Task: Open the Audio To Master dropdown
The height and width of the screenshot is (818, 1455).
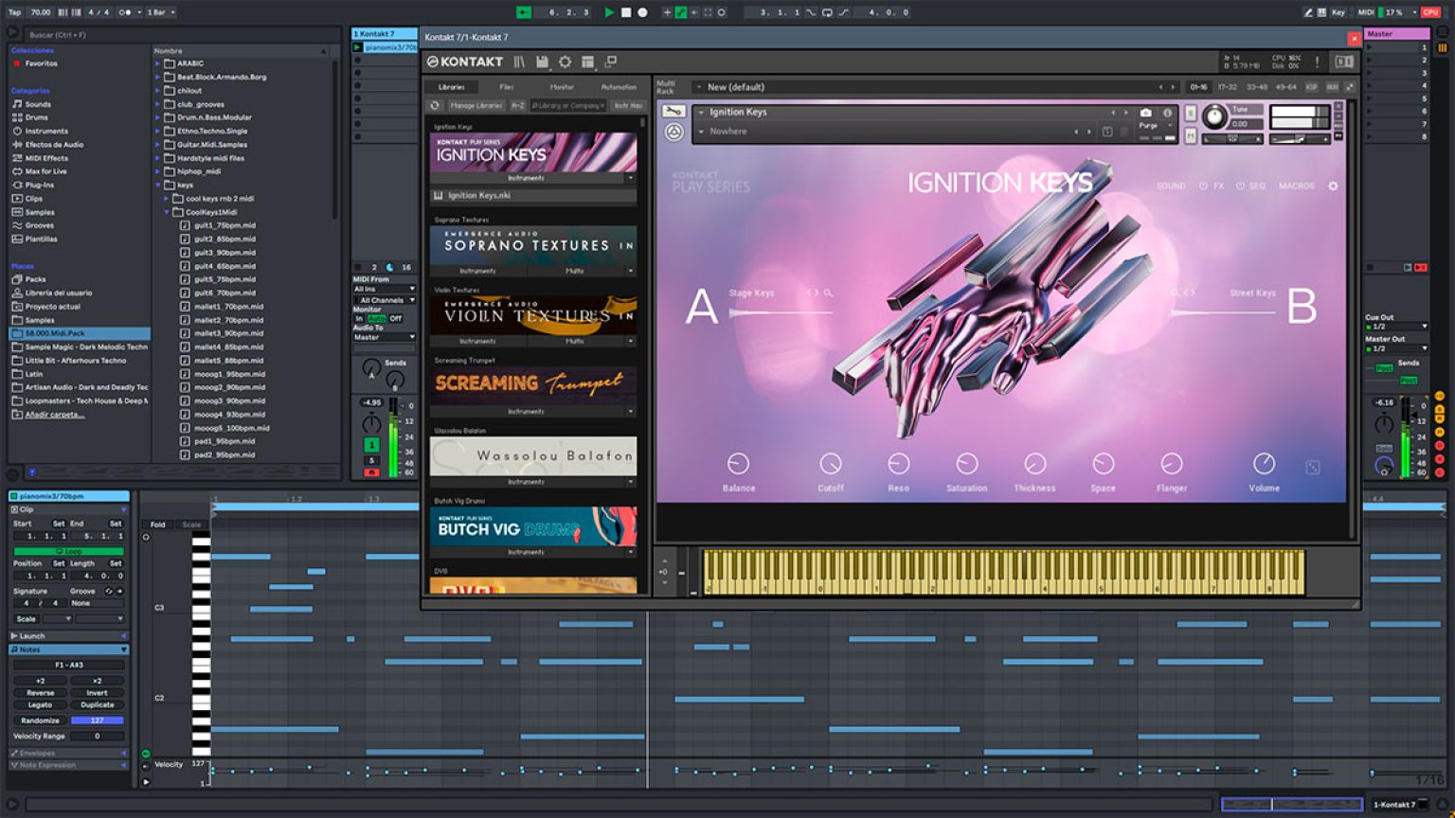Action: [x=384, y=337]
